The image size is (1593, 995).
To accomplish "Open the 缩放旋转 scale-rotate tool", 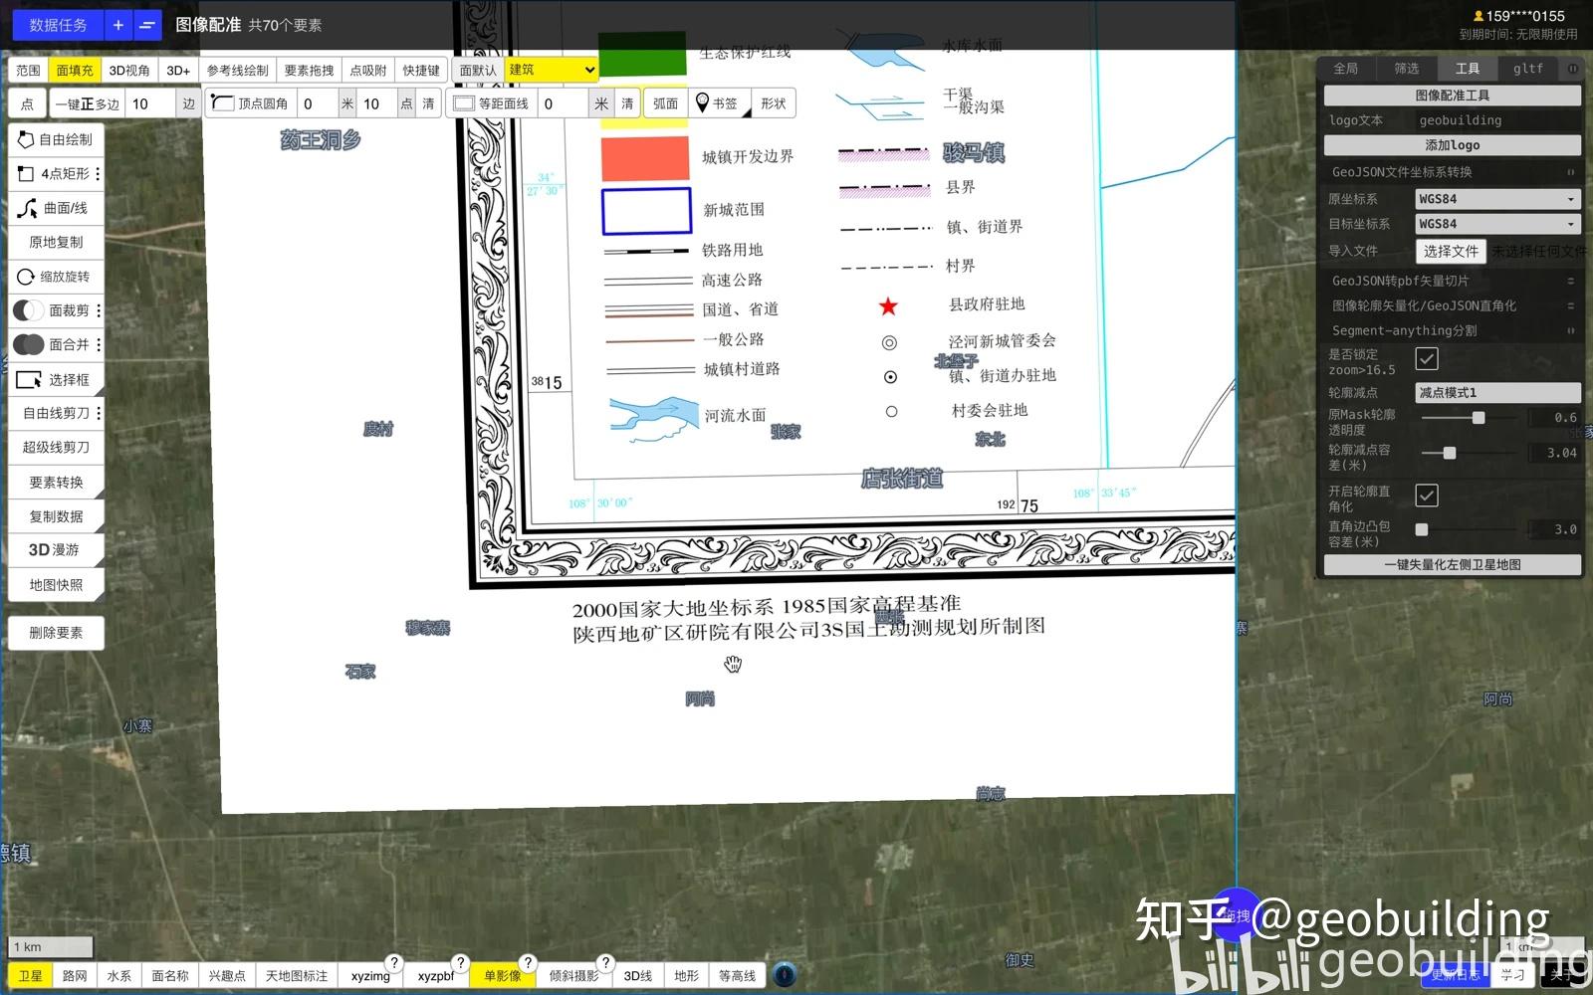I will pos(56,276).
